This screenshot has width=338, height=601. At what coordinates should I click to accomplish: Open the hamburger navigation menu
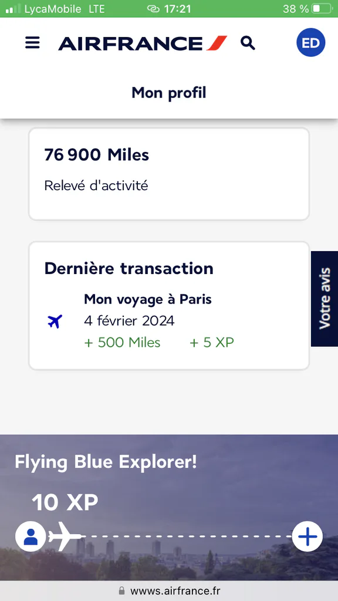(x=32, y=42)
